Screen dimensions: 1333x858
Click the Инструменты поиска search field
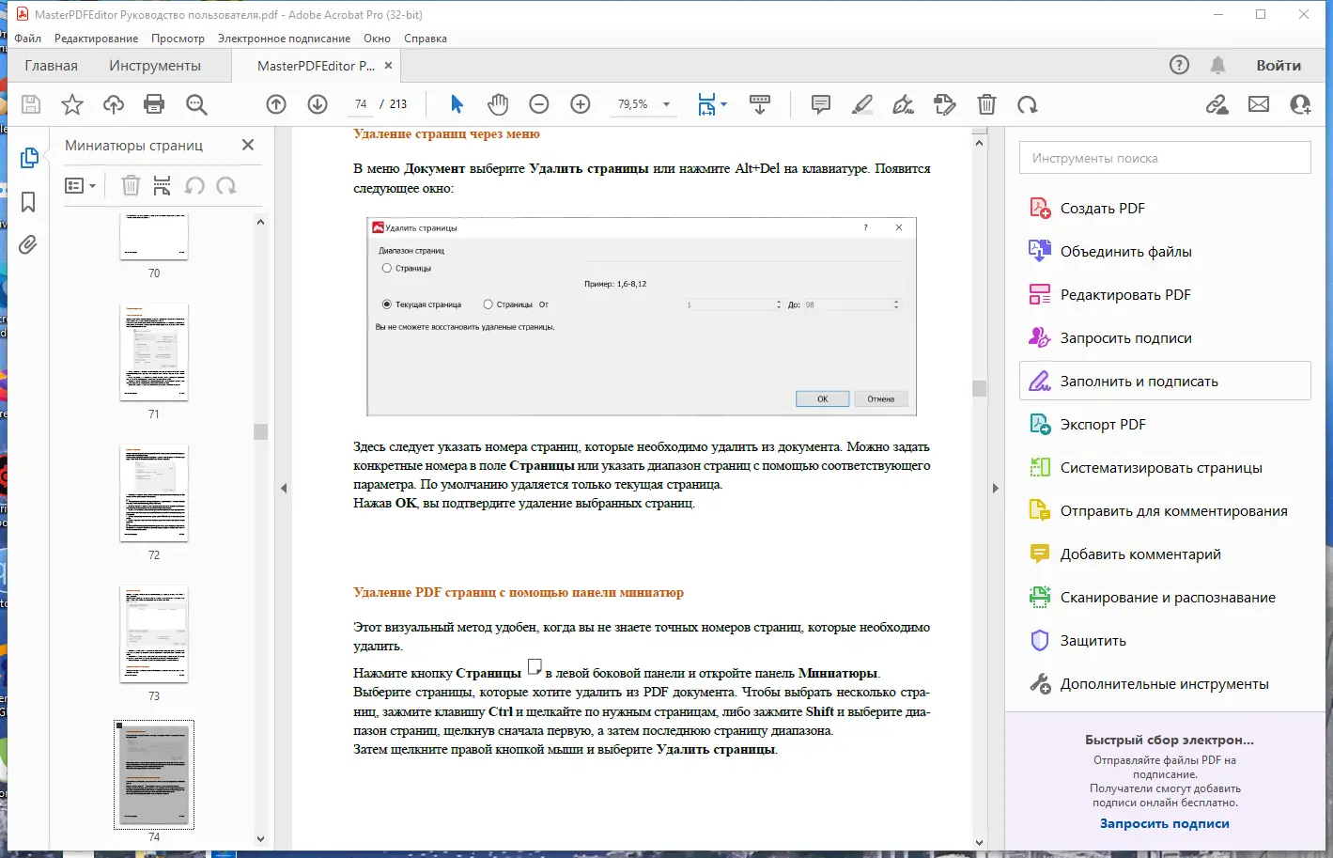(x=1165, y=158)
